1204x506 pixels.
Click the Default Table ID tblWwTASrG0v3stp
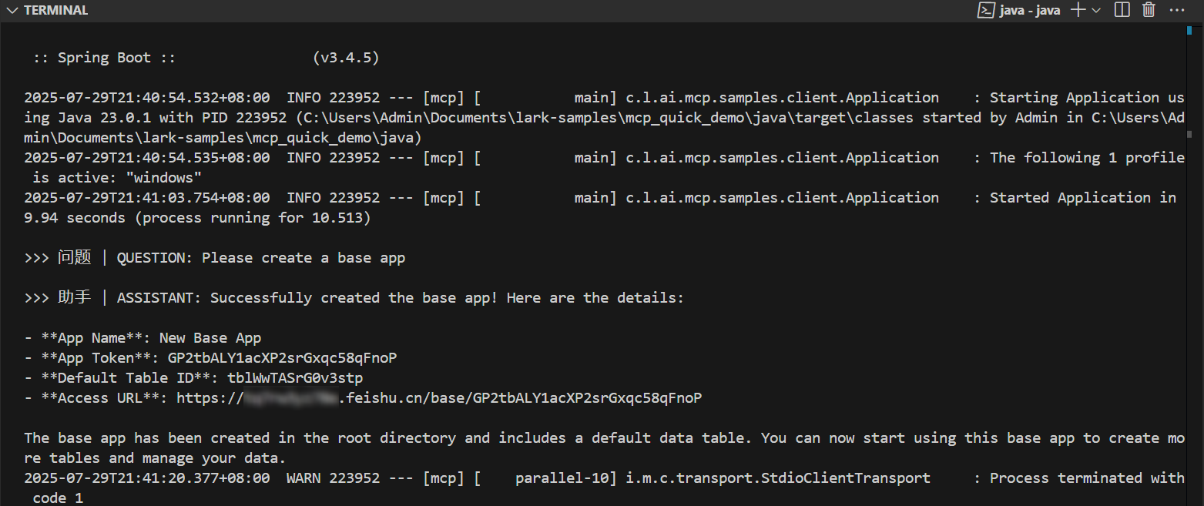pos(295,378)
